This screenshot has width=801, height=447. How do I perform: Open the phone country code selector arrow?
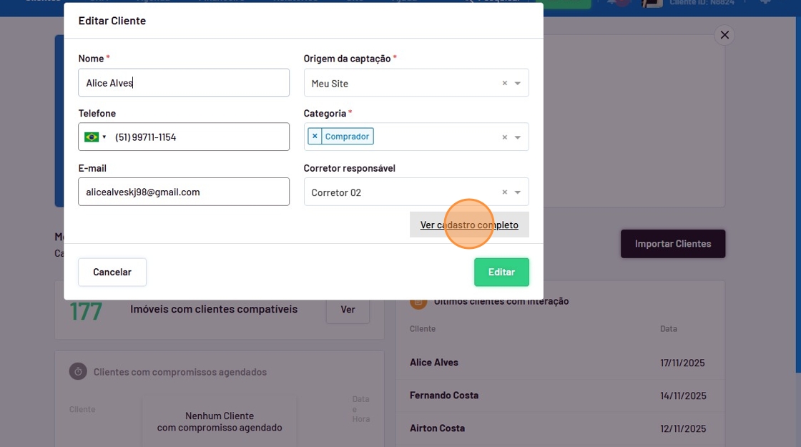tap(104, 137)
